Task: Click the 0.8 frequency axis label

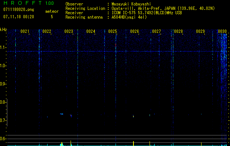Action: click(3, 102)
